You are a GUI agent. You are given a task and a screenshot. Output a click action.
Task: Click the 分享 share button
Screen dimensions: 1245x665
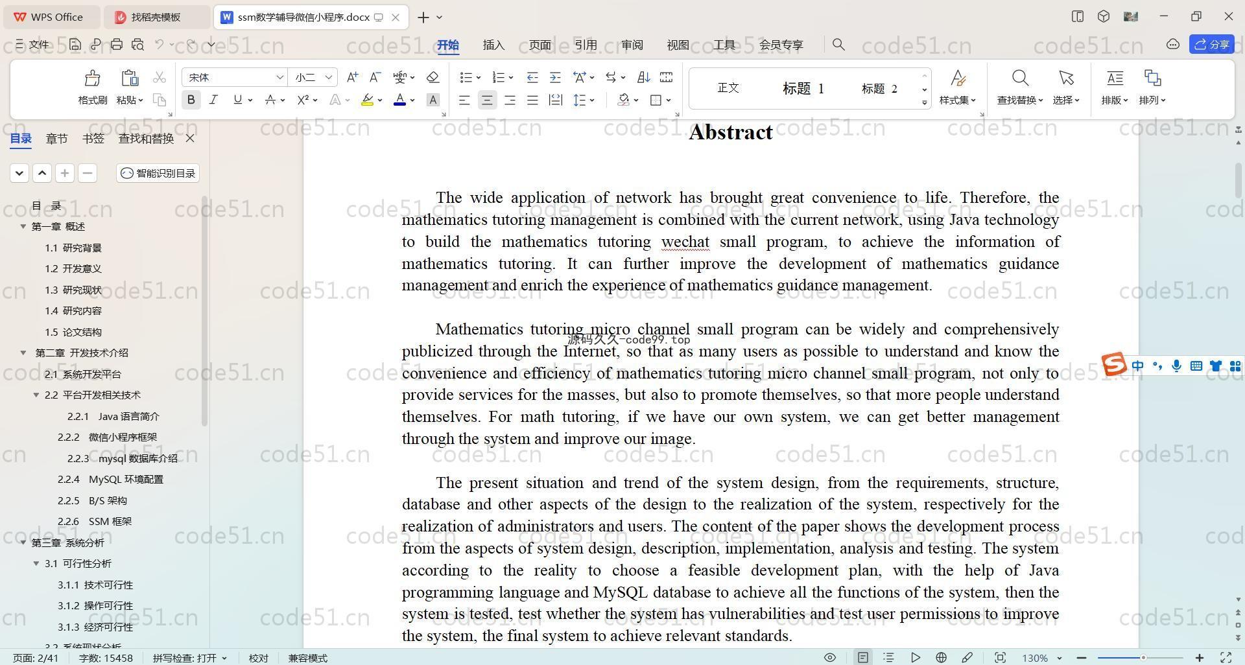point(1212,44)
